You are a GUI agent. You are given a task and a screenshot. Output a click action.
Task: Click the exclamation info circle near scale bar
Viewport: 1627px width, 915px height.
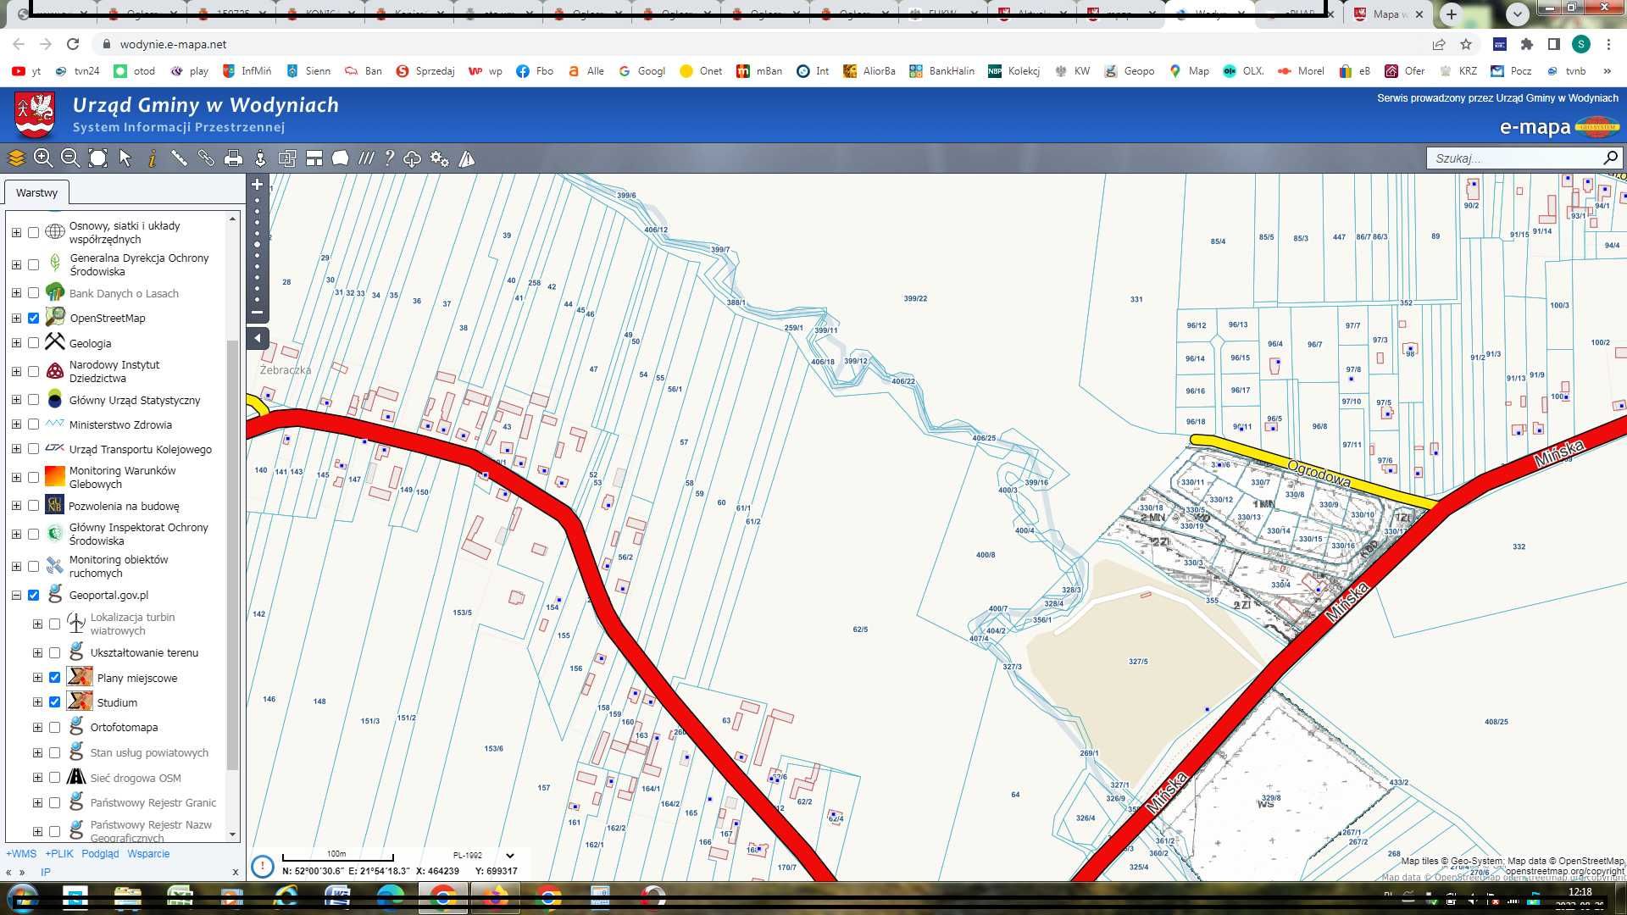263,866
